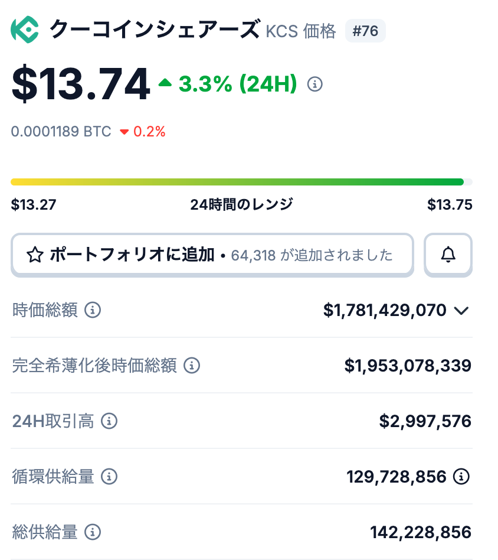The image size is (498, 560).
Task: Open info icon next to 時価総額
Action: [93, 310]
